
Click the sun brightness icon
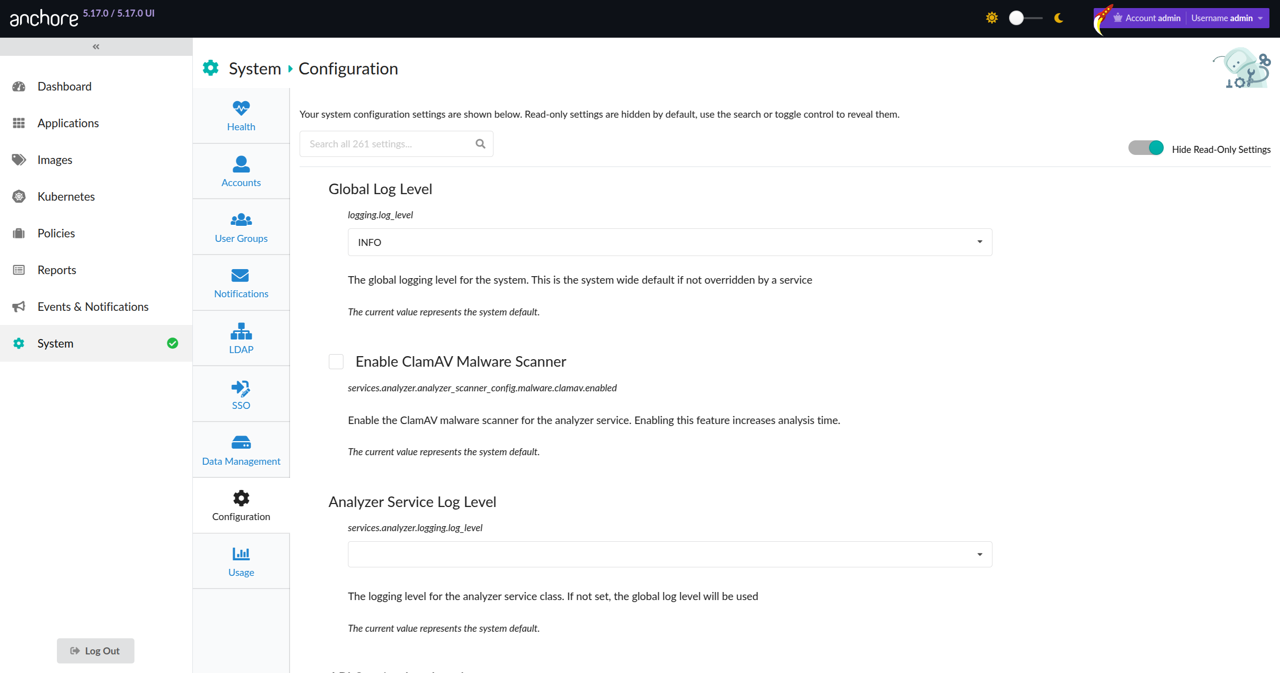click(x=991, y=18)
